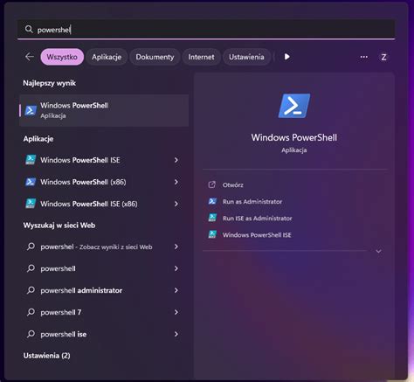Click the search icon beside 'Zobacz wyniki z sieci Web'
Screen dimensions: 414x382
point(31,247)
